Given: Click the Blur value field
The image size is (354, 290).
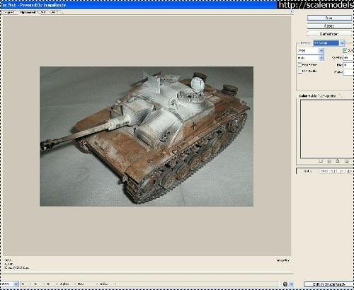Looking at the screenshot, I should [348, 65].
